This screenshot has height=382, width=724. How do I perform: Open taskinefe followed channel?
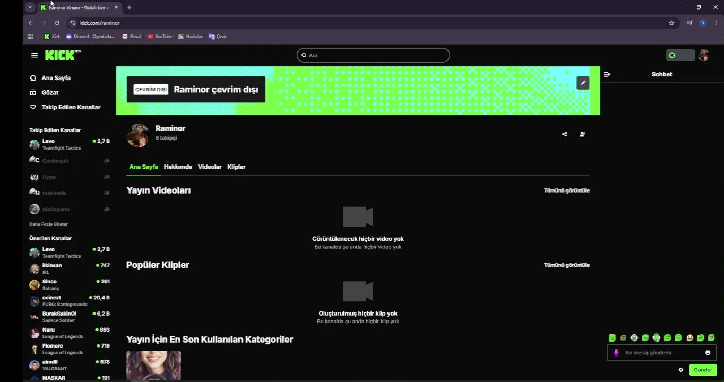point(70,193)
